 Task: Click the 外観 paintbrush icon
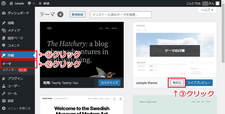4,55
